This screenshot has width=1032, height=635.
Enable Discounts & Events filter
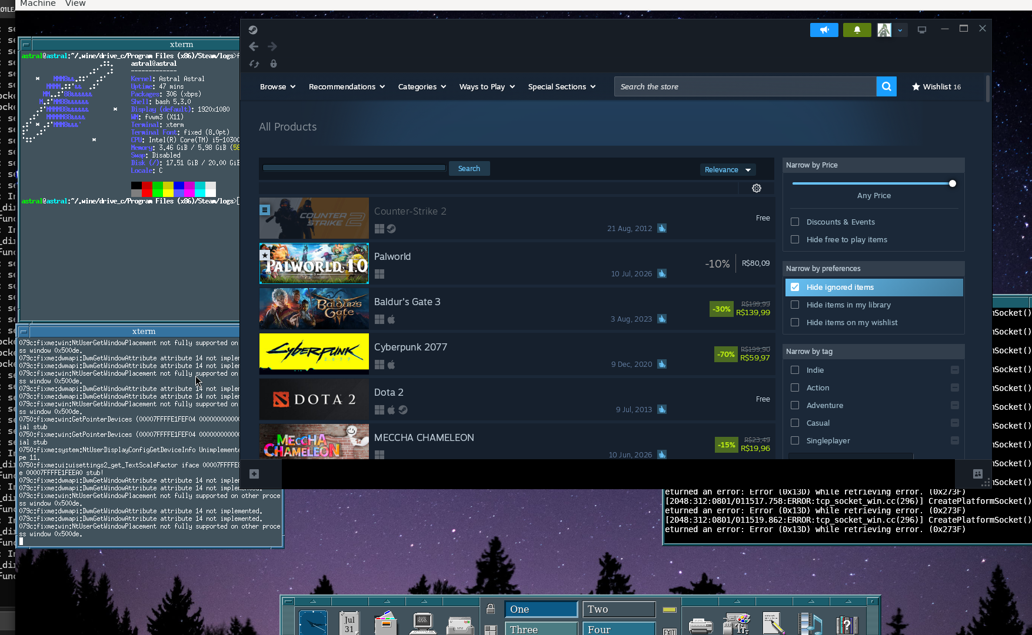point(795,222)
